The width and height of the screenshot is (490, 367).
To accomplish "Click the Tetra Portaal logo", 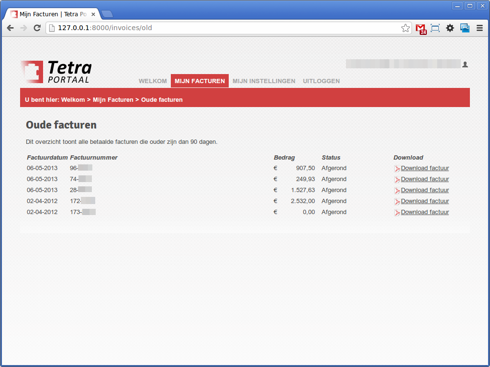I will (56, 72).
